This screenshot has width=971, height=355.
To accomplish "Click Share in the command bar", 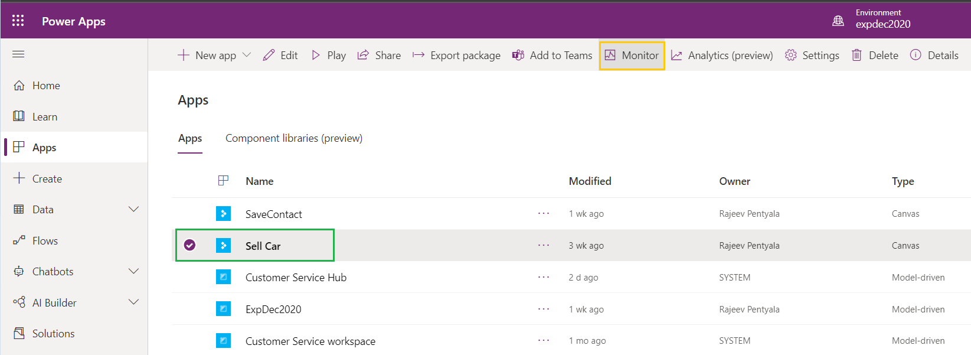I will (x=379, y=55).
